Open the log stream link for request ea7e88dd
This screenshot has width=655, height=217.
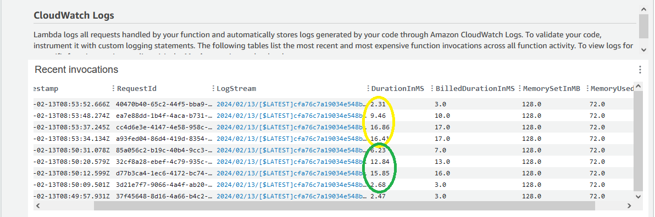click(292, 116)
